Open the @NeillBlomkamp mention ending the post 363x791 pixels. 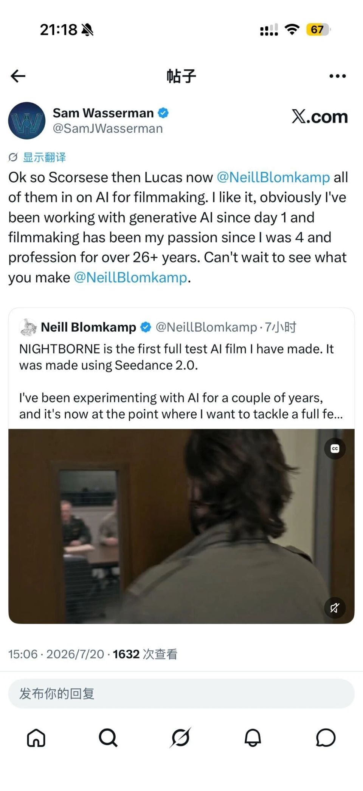(x=130, y=277)
